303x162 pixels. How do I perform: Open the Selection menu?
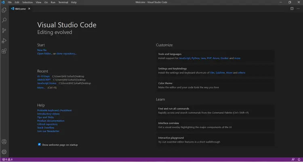pyautogui.click(x=27, y=2)
